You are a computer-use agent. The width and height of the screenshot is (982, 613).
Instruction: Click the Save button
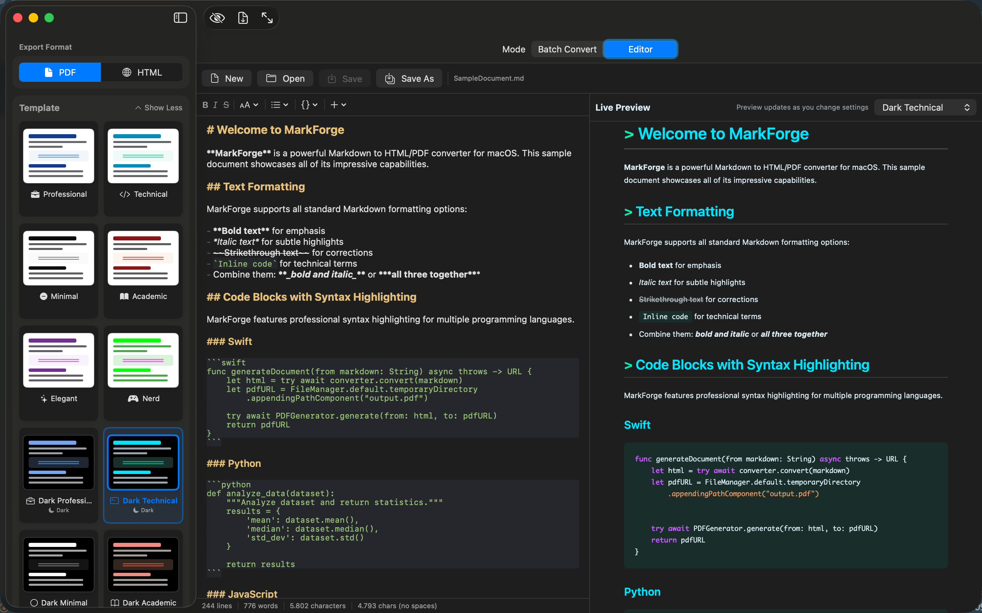click(344, 79)
